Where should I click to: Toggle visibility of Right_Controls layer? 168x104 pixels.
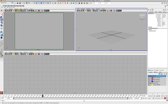[x=149, y=78]
